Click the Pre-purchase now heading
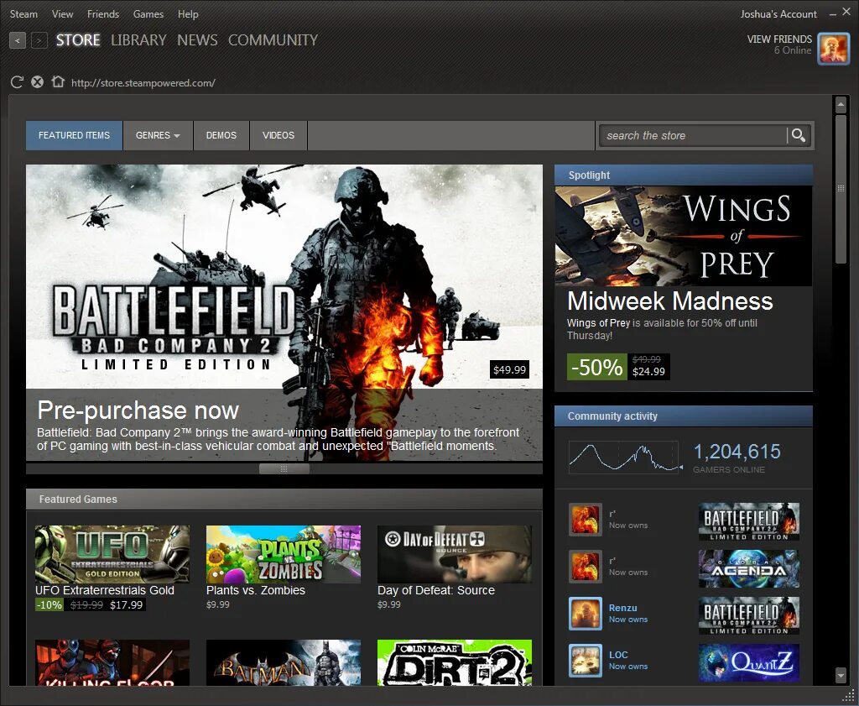 pyautogui.click(x=138, y=410)
